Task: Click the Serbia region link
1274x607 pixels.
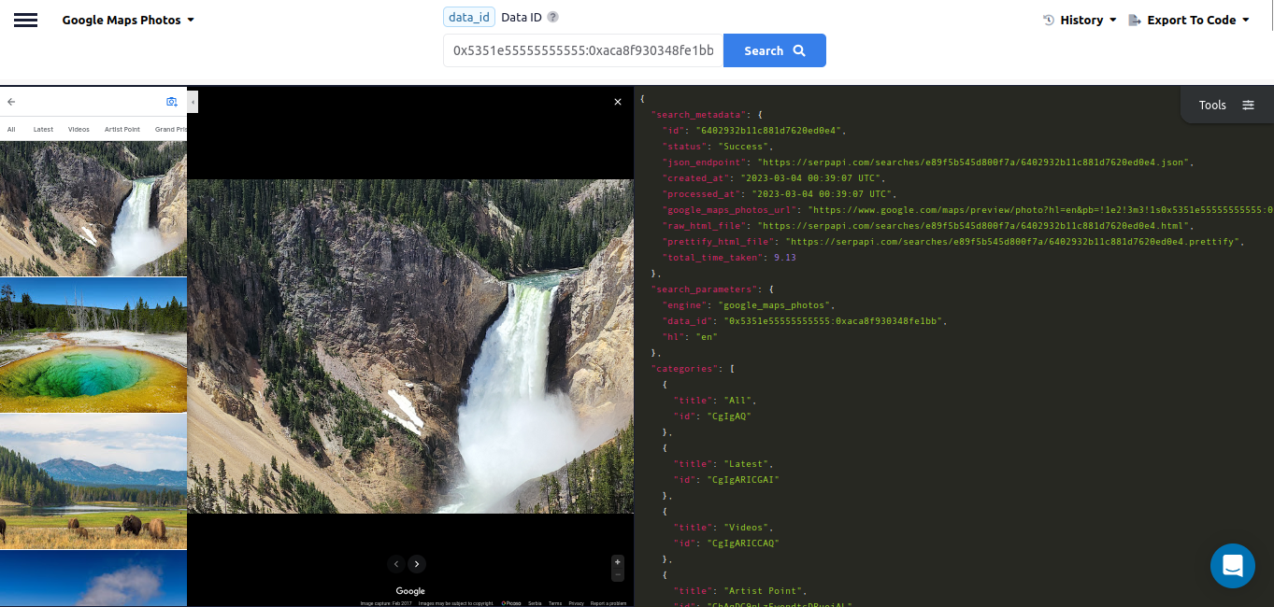Action: [x=535, y=603]
